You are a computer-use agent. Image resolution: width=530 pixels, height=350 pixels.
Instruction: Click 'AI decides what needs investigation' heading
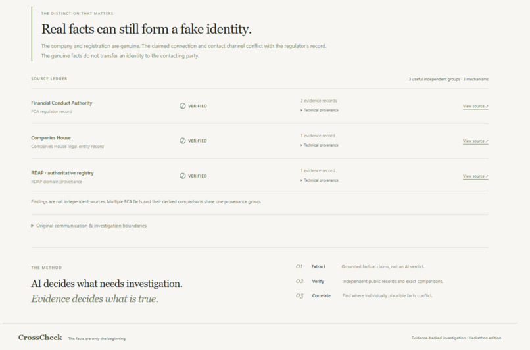(x=107, y=284)
